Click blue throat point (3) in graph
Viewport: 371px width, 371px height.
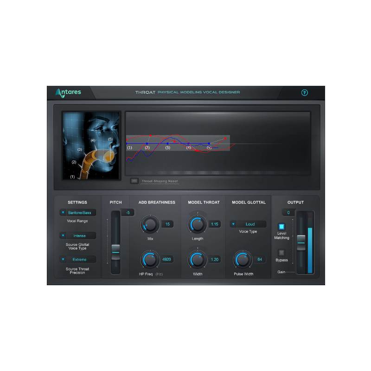click(167, 144)
